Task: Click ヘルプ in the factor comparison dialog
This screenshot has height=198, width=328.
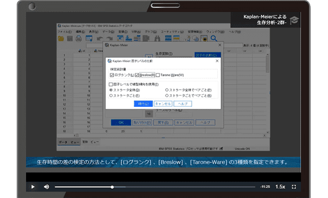Action: (x=183, y=104)
